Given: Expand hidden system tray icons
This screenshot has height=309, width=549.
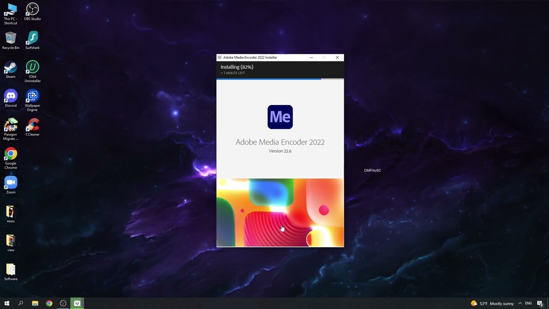Looking at the screenshot, I should (x=520, y=303).
